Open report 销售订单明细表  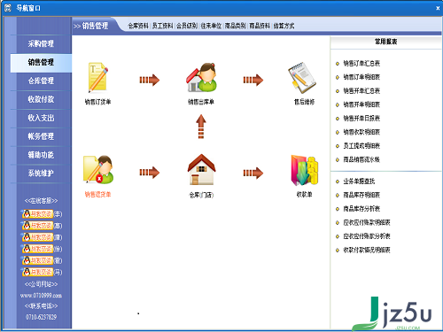[361, 77]
